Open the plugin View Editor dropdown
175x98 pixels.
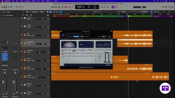[x=104, y=36]
